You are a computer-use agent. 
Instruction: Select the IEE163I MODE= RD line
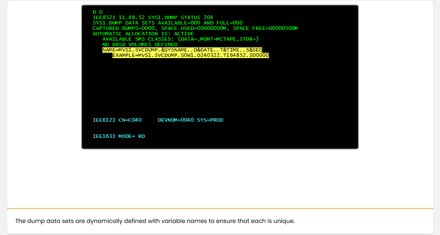tap(119, 136)
